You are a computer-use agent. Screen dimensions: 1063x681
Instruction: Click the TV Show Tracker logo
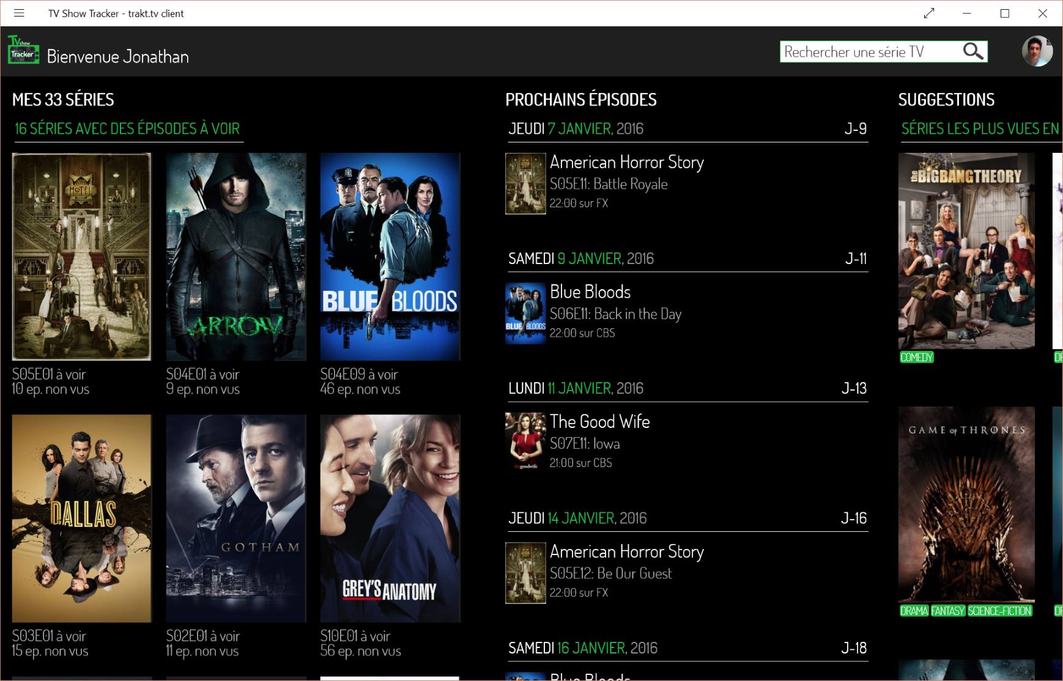tap(23, 50)
